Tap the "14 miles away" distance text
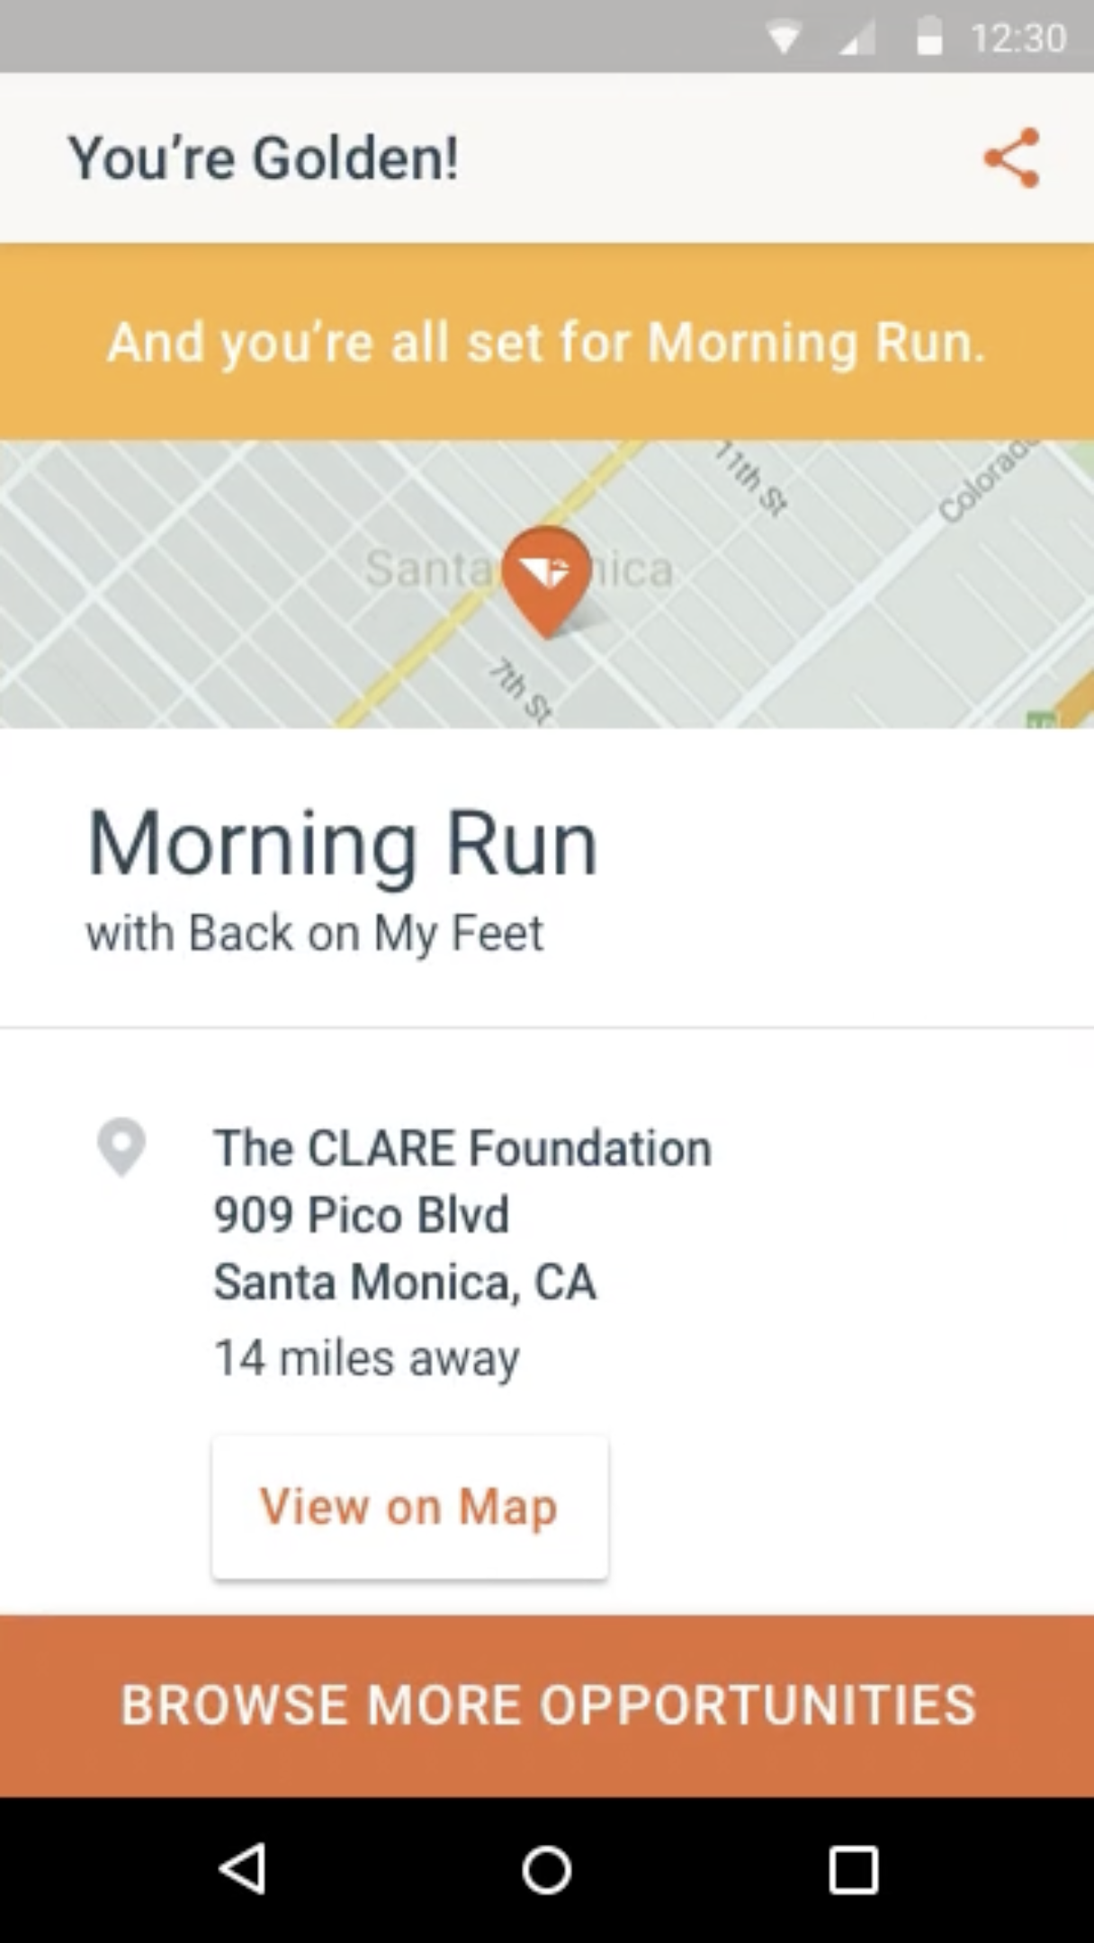The width and height of the screenshot is (1094, 1943). tap(367, 1357)
